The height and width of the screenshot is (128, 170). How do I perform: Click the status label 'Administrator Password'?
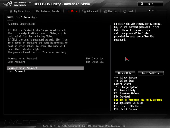[x=22, y=59]
